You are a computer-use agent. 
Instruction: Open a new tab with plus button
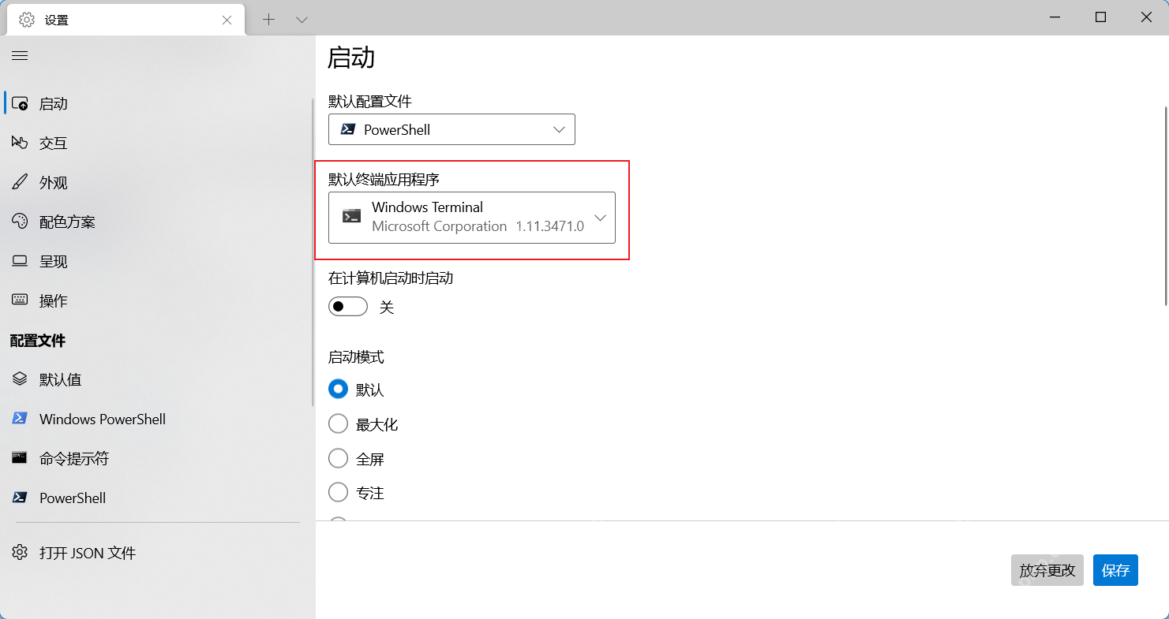click(268, 19)
